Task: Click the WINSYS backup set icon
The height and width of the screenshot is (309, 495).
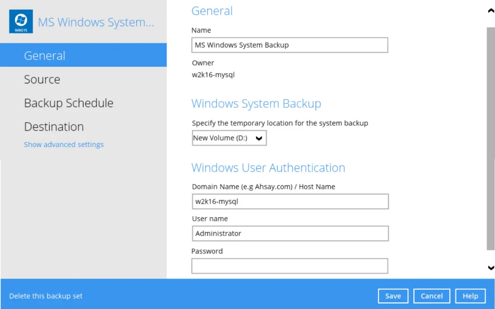Action: pyautogui.click(x=21, y=22)
